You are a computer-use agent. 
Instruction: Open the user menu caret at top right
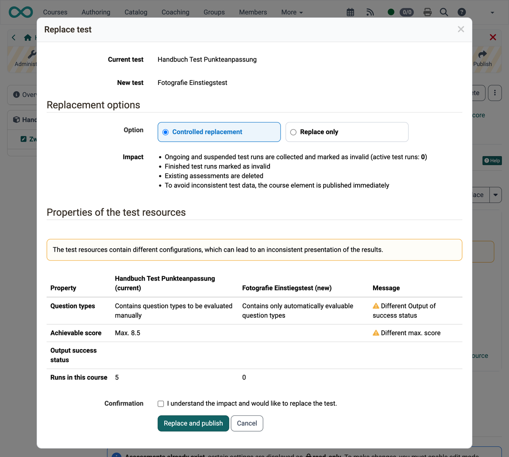click(492, 13)
